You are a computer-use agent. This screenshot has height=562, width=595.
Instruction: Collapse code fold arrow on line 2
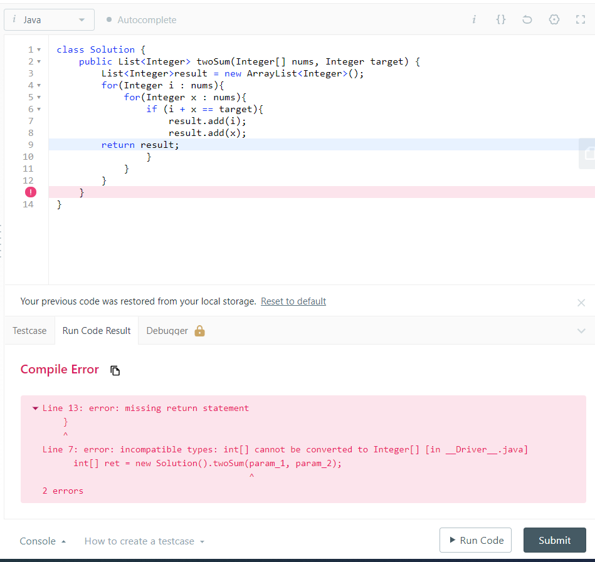(x=39, y=61)
